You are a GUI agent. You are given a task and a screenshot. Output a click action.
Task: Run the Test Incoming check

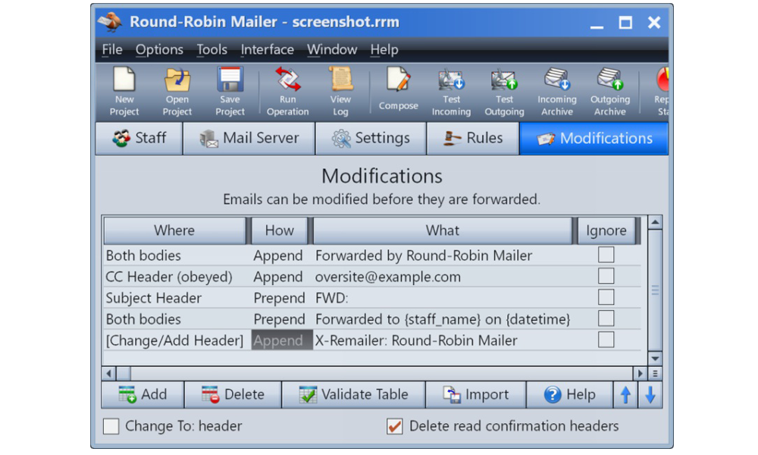[451, 91]
